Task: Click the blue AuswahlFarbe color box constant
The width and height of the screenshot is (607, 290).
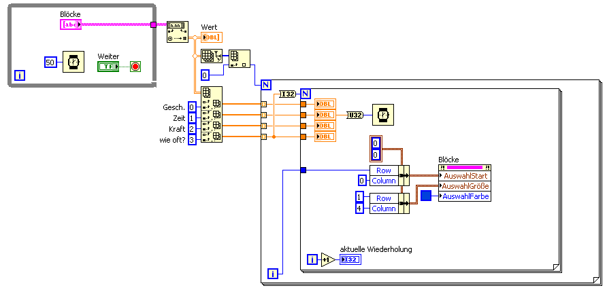Action: 426,196
